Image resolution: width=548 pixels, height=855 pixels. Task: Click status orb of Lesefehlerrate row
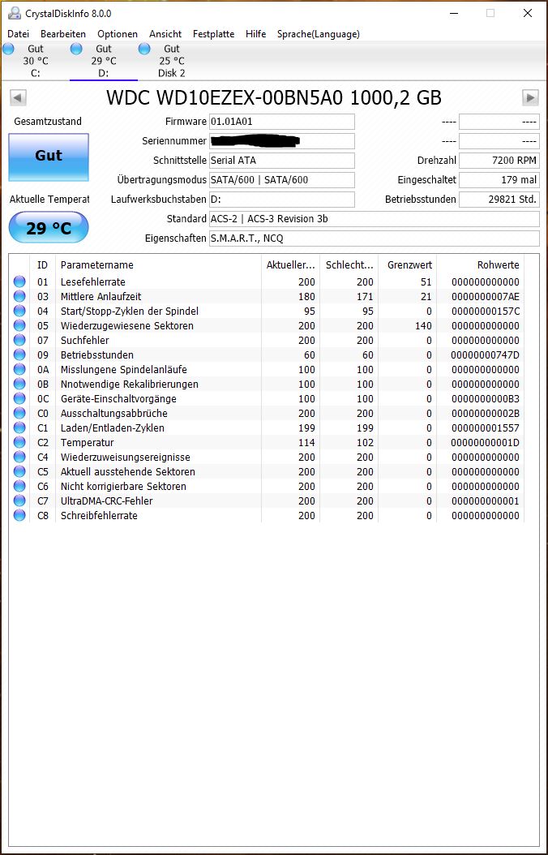[19, 282]
